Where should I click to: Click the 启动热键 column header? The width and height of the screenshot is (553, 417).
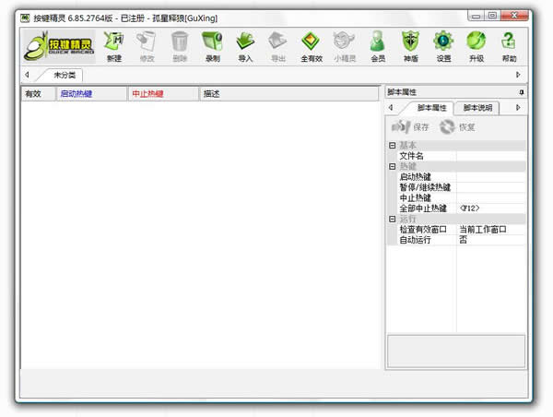(89, 93)
